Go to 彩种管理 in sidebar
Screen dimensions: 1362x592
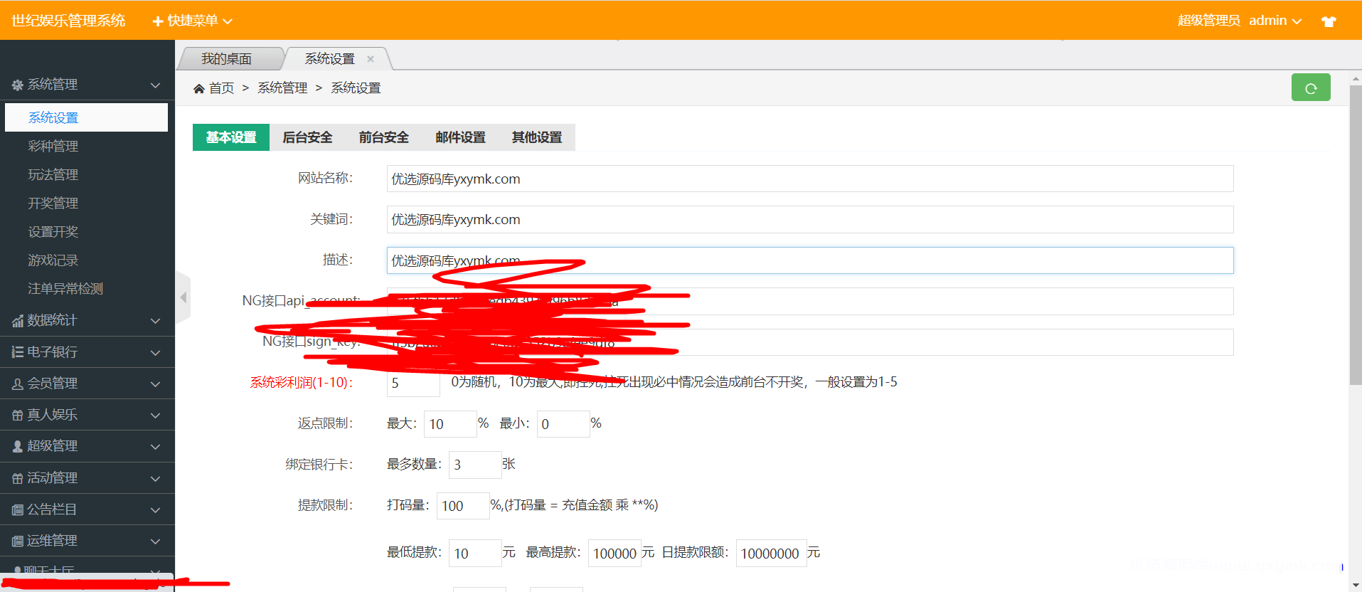53,146
